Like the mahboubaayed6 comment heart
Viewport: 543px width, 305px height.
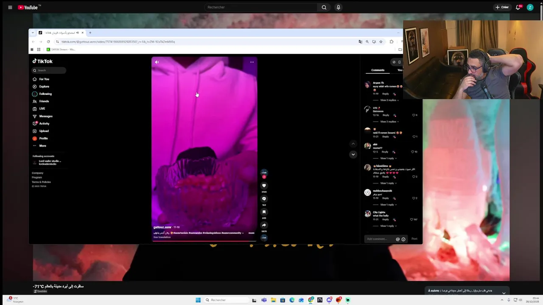click(414, 198)
